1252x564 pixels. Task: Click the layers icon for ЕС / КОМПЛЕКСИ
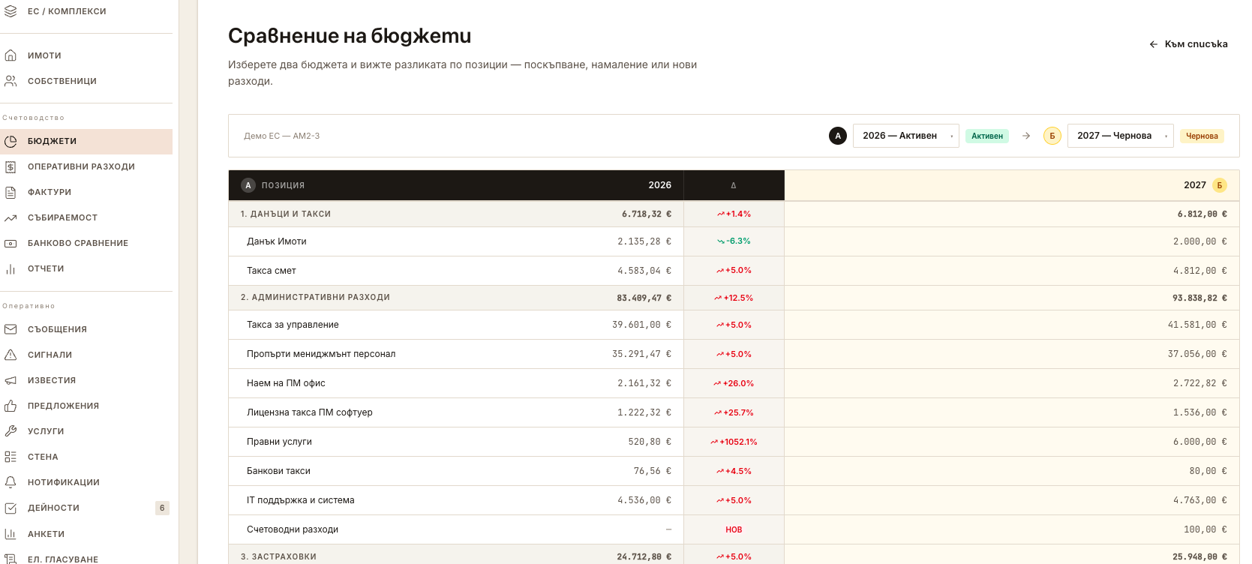[11, 11]
